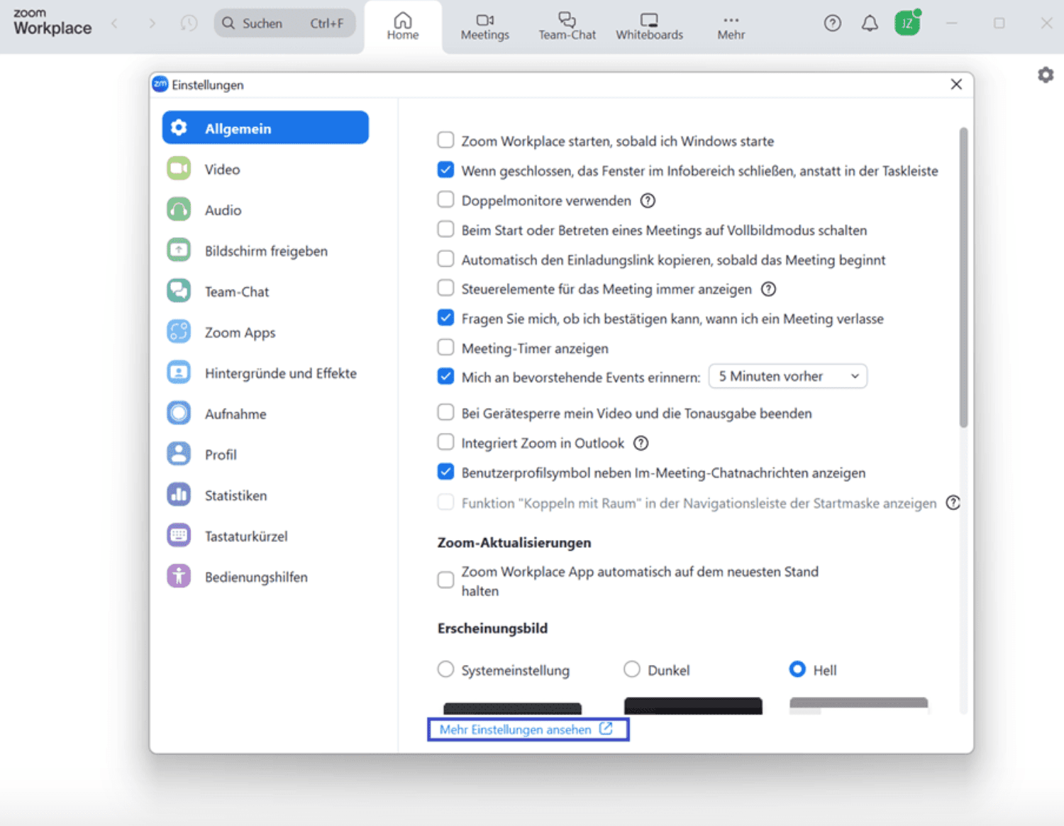Open the 5 Minuten vorher reminder dropdown
1064x826 pixels.
click(x=788, y=376)
